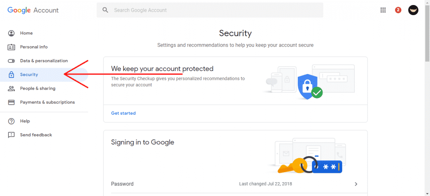
Task: Click the Payments & subscriptions card icon
Action: (x=11, y=102)
